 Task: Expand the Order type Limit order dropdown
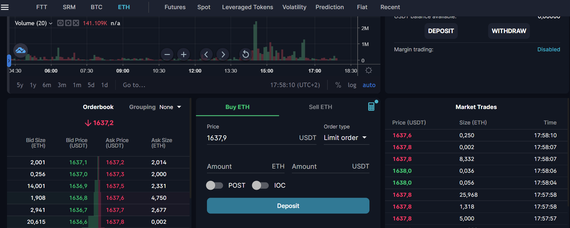pyautogui.click(x=345, y=138)
